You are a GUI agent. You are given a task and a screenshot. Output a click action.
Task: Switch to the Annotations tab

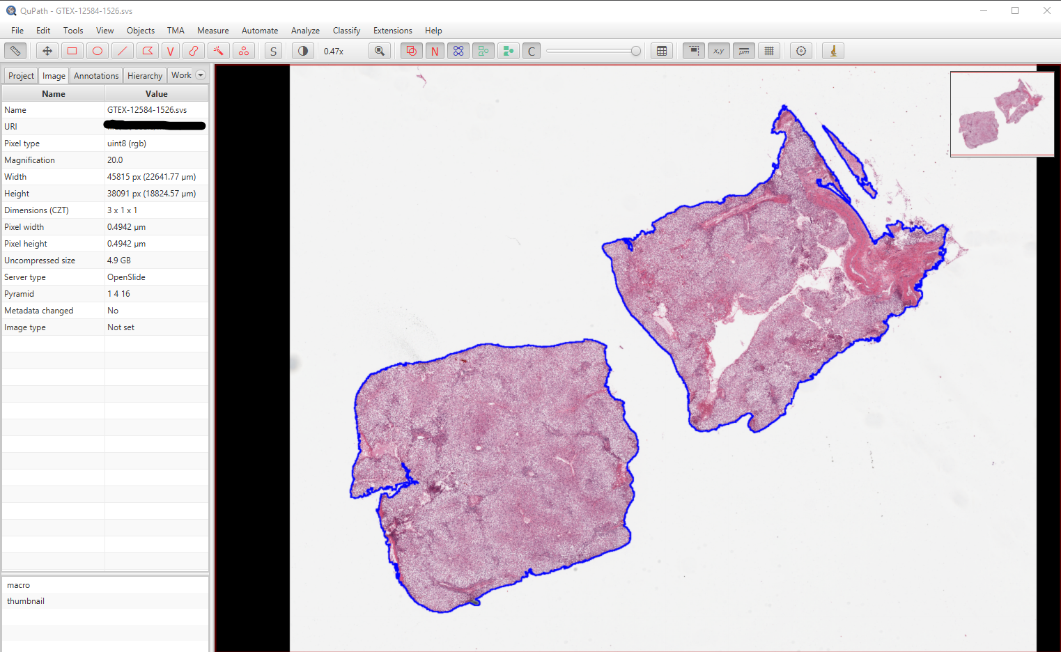[95, 75]
